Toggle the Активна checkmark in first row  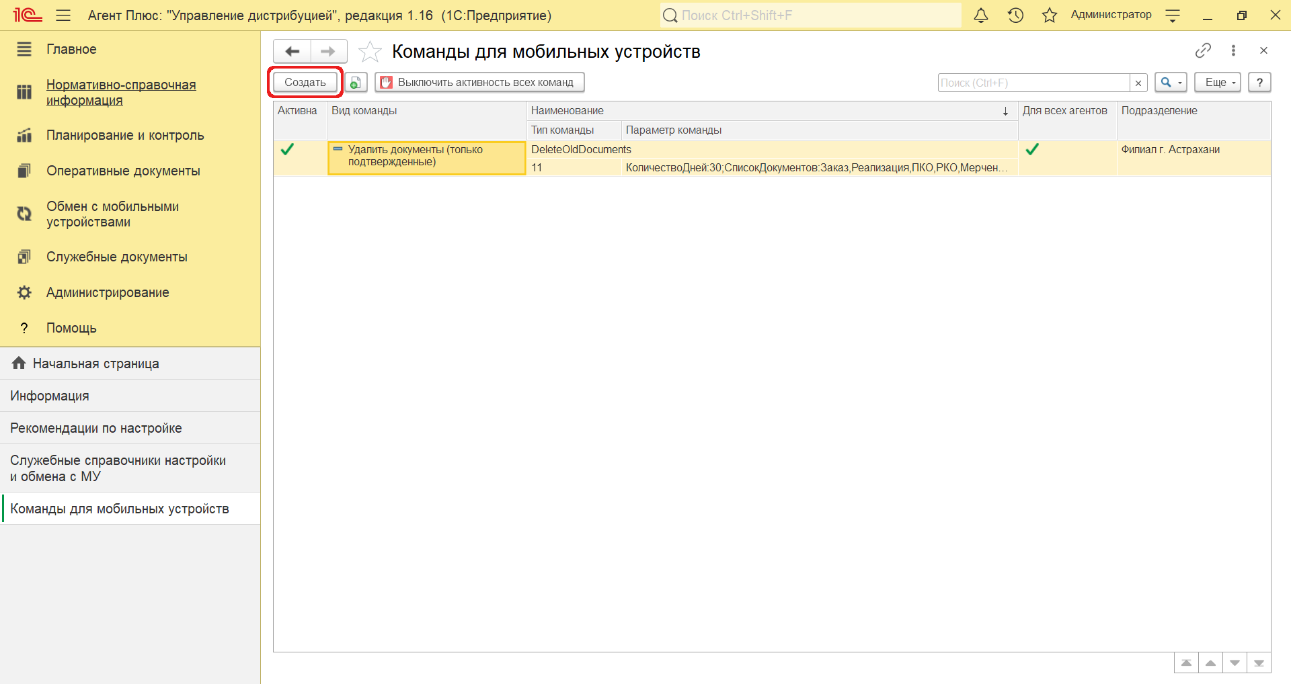(x=287, y=150)
